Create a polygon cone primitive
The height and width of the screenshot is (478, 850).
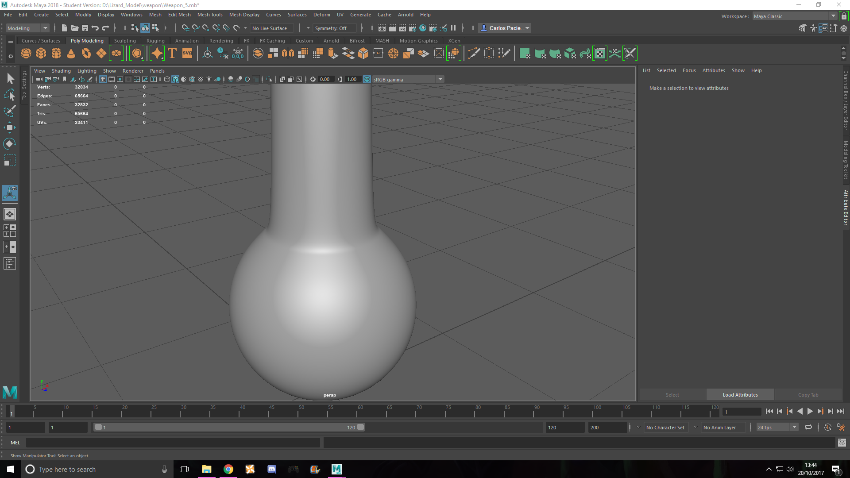click(x=71, y=53)
